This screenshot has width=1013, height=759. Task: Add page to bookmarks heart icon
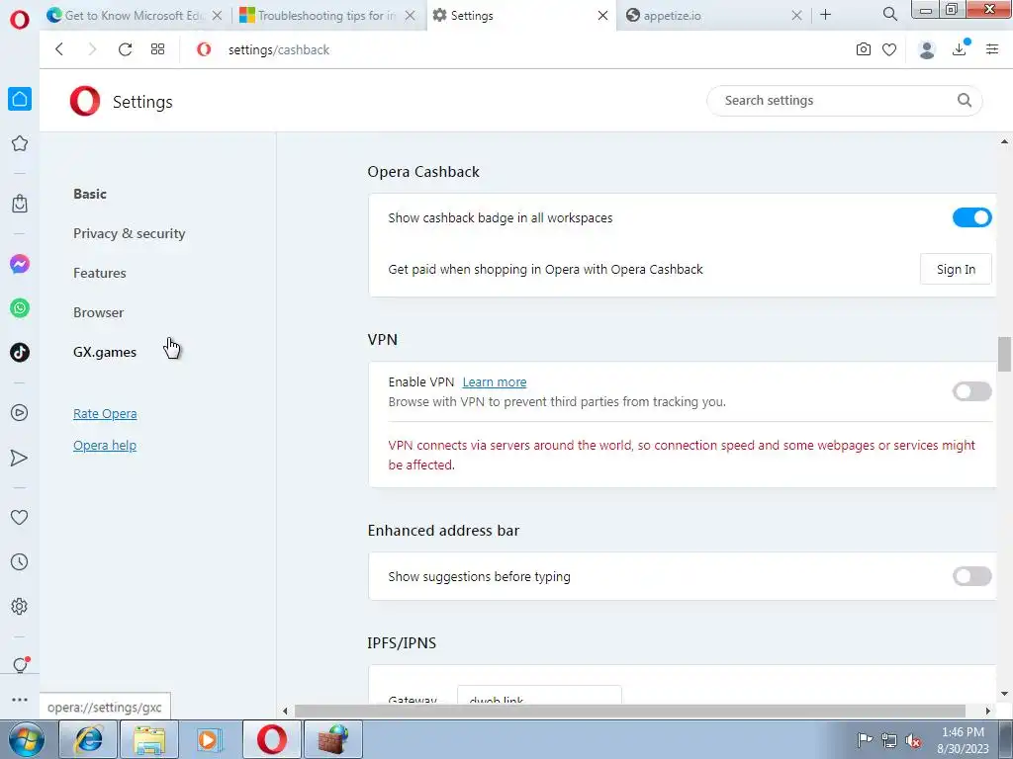pyautogui.click(x=889, y=49)
